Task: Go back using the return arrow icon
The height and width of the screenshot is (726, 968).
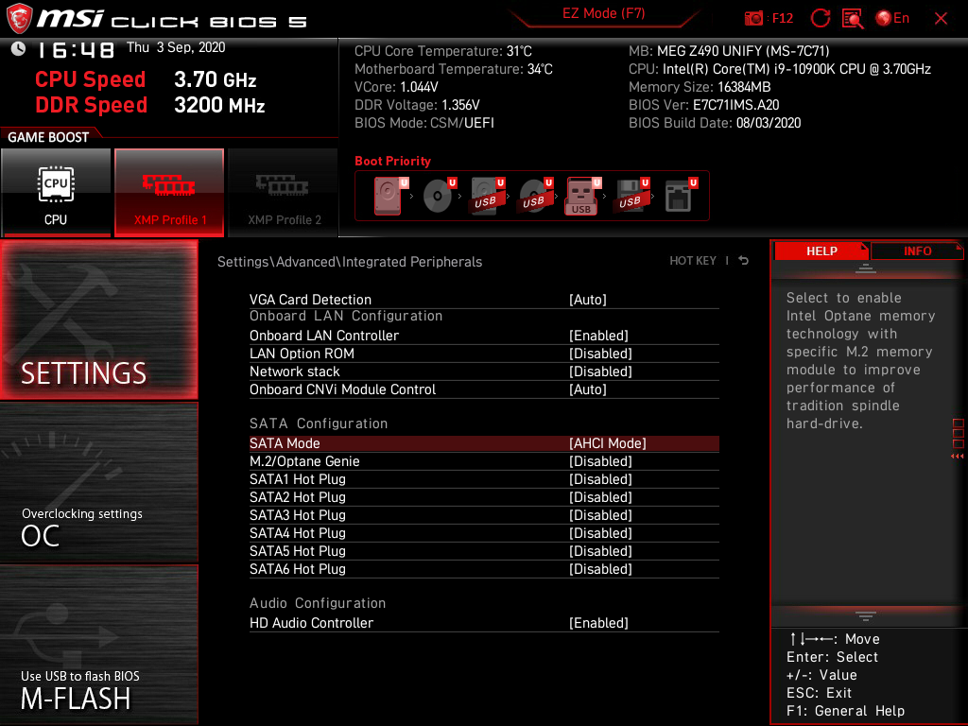Action: pos(743,261)
